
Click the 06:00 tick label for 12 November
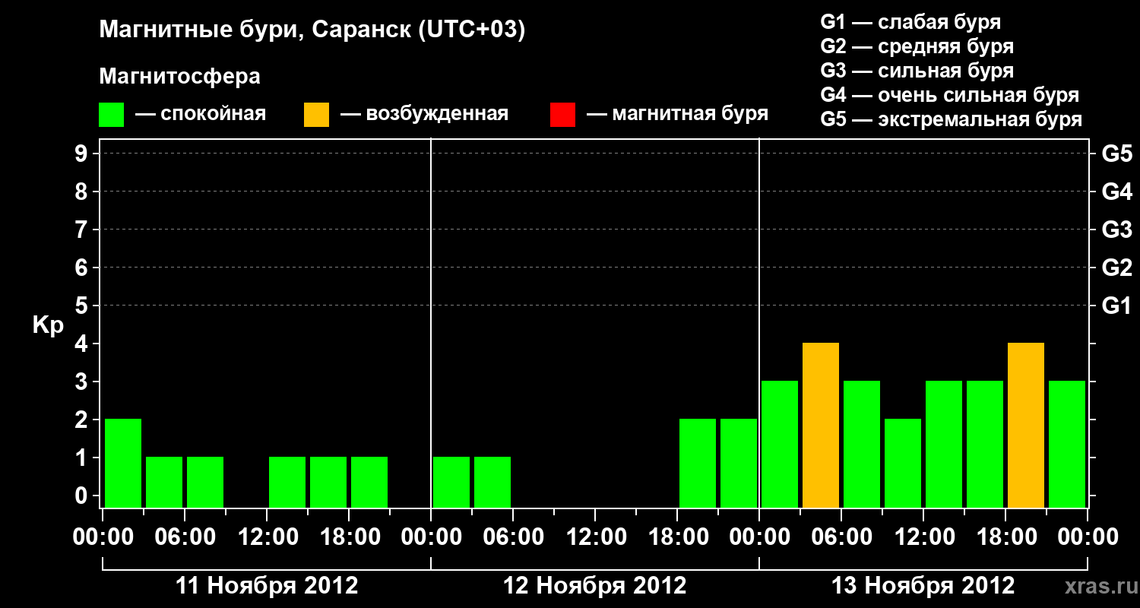click(x=513, y=537)
